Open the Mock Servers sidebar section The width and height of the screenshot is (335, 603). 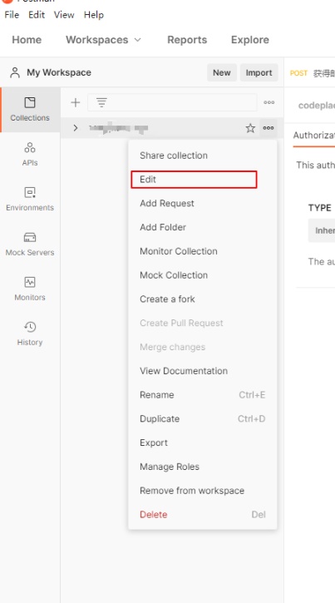[x=30, y=245]
